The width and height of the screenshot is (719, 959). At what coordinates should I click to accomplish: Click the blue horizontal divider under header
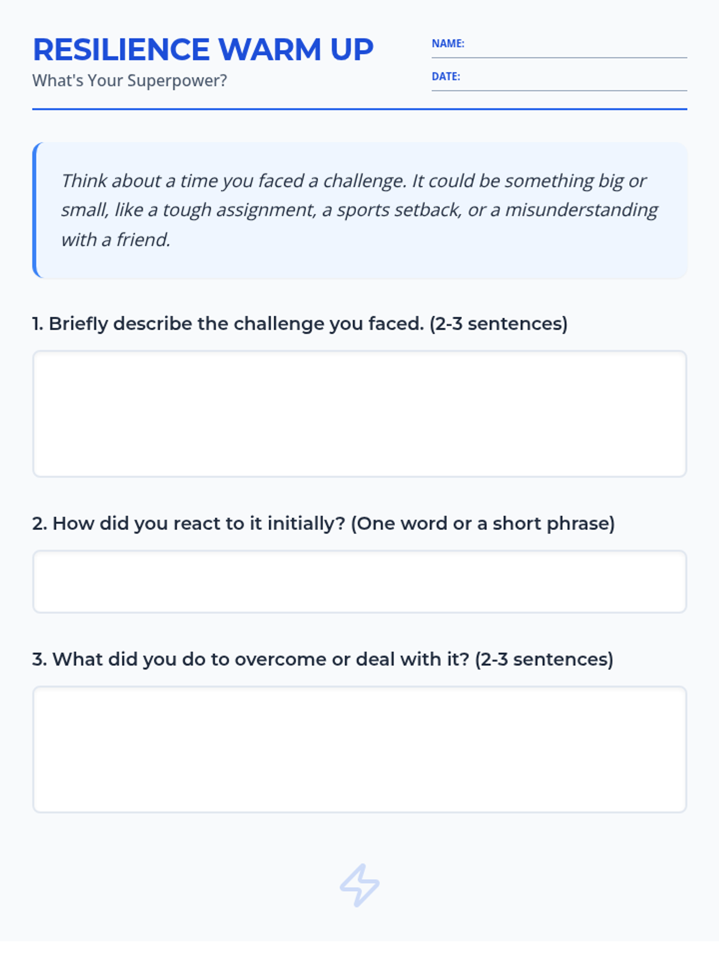tap(359, 109)
